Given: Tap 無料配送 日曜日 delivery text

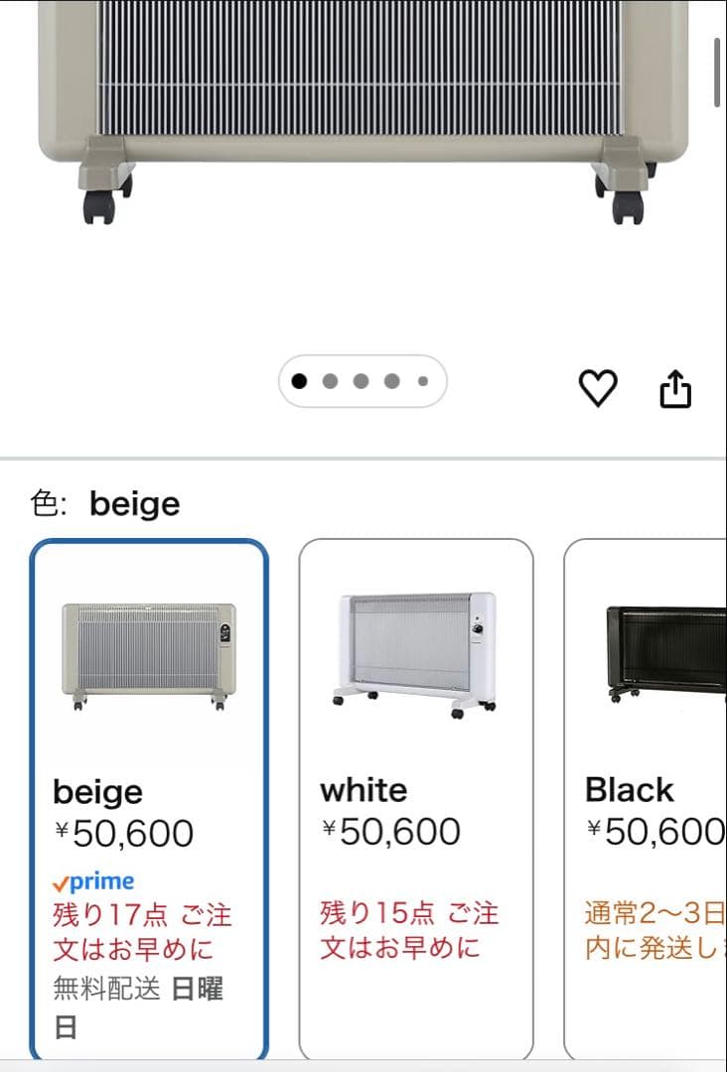Looking at the screenshot, I should coord(138,1005).
